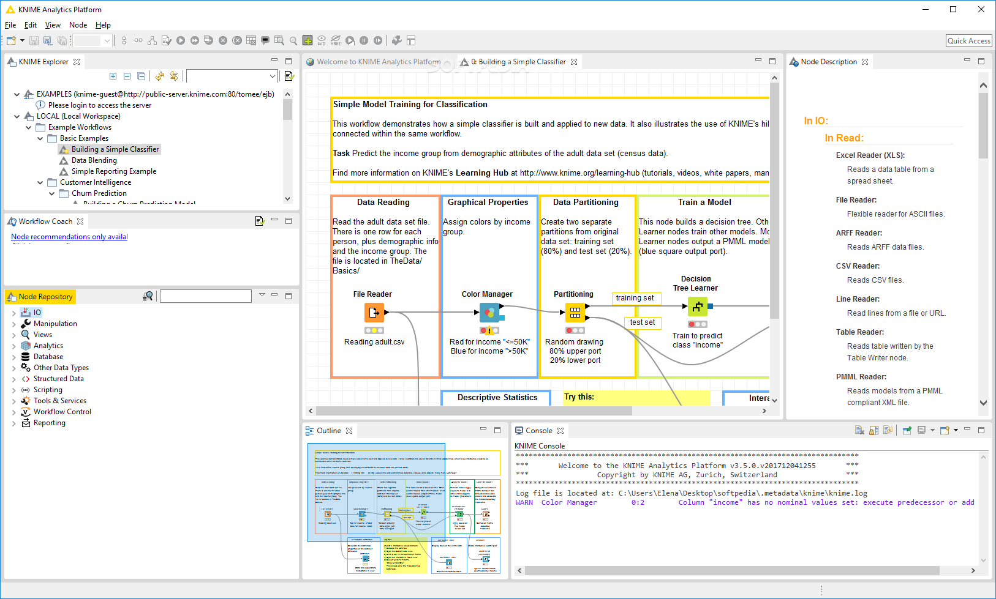Click the Save workflow toolbar icon
The width and height of the screenshot is (996, 599).
34,40
